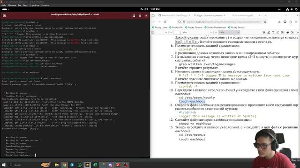300x168 pixels.
Task: Open Rocky Wiki bookmark
Action: coord(176,28)
